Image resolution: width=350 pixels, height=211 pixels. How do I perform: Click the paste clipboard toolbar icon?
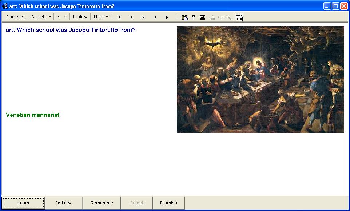[x=184, y=17]
